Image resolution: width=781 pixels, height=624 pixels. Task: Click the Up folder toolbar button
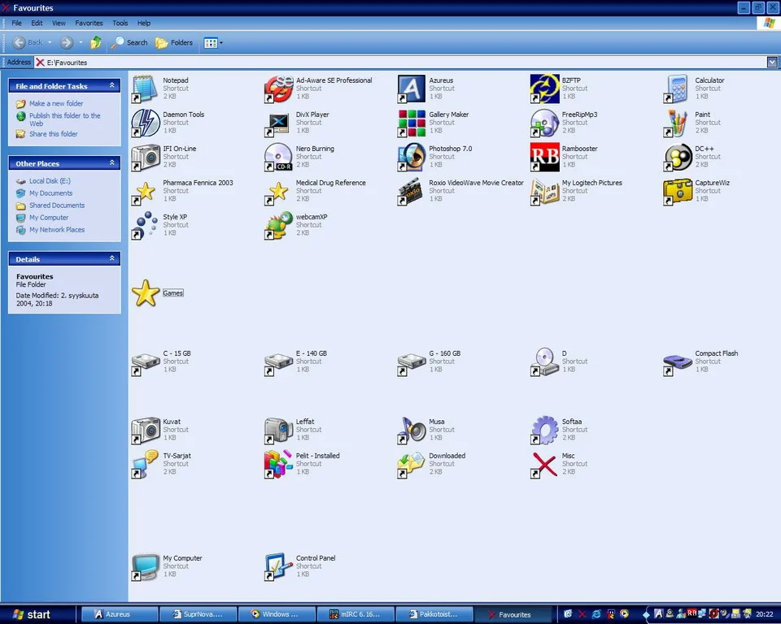pos(96,42)
